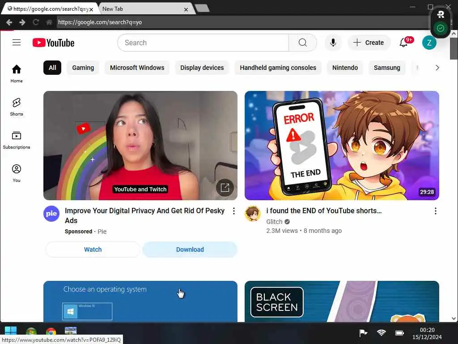Viewport: 458px width, 344px height.
Task: Open a new browser tab
Action: tap(203, 8)
